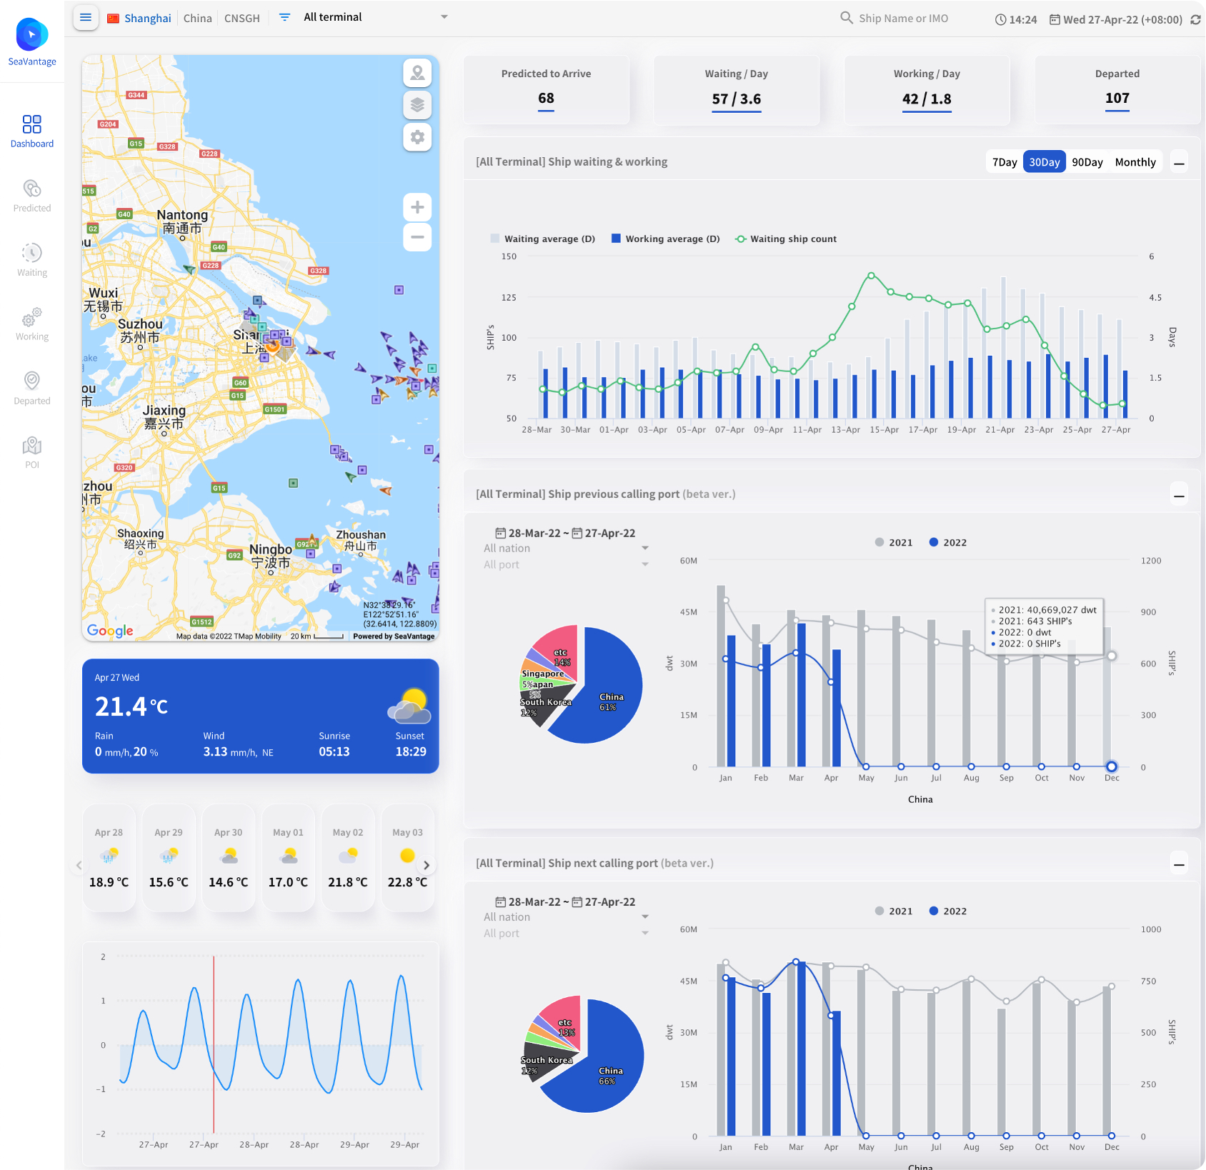
Task: Click the Shanghai port name link
Action: (x=148, y=18)
